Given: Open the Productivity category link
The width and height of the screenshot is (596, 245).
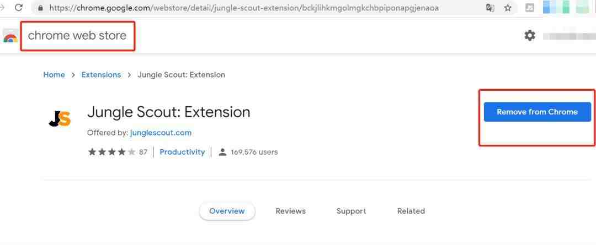Looking at the screenshot, I should [x=182, y=152].
